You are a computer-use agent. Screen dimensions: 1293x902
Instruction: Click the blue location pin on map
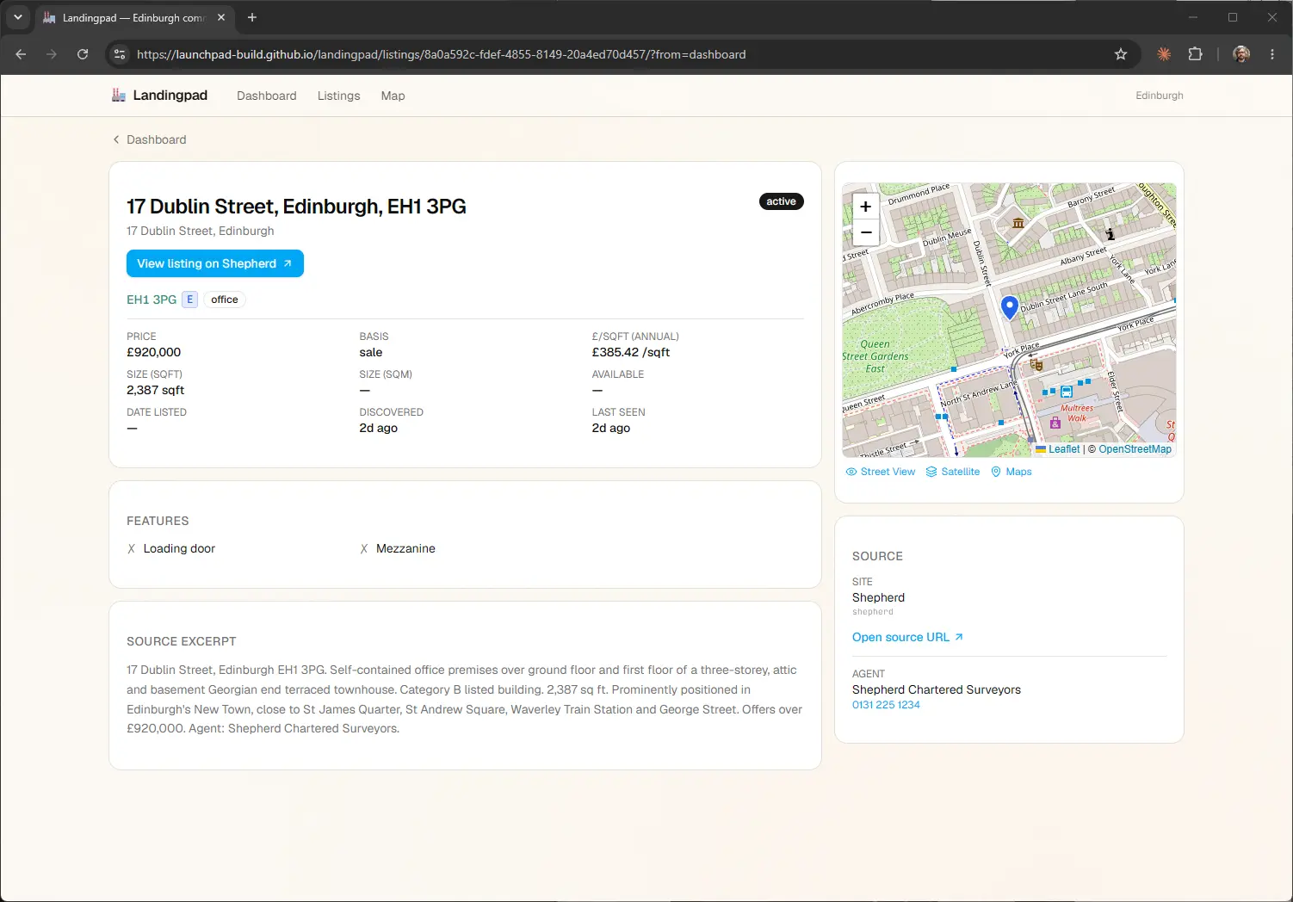1010,306
